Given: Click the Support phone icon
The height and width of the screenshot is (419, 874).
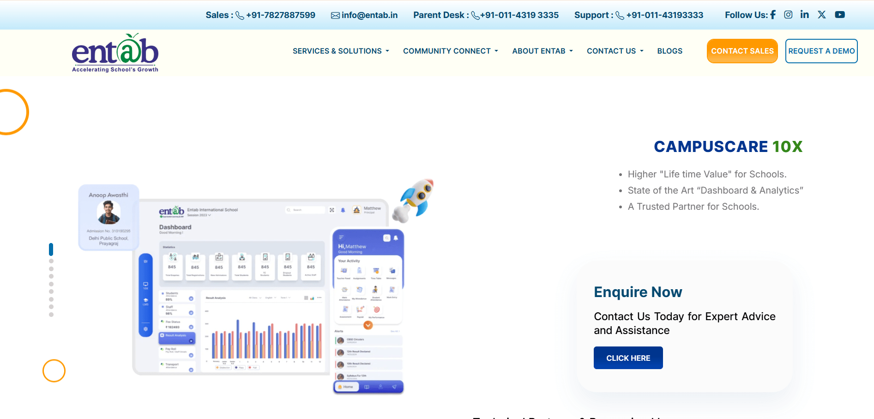Looking at the screenshot, I should (620, 15).
